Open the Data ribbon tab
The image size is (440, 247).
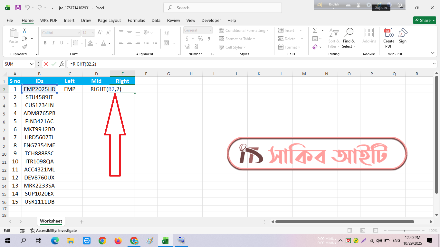point(156,20)
